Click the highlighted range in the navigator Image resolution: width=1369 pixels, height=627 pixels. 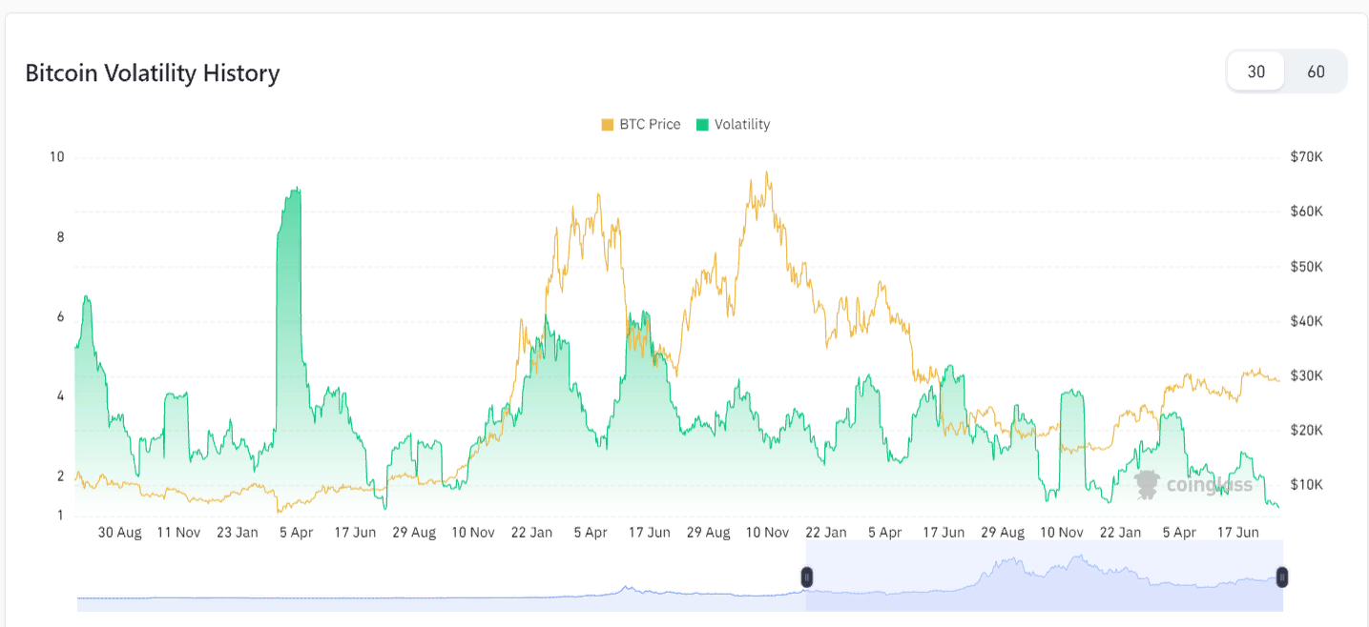click(1045, 576)
